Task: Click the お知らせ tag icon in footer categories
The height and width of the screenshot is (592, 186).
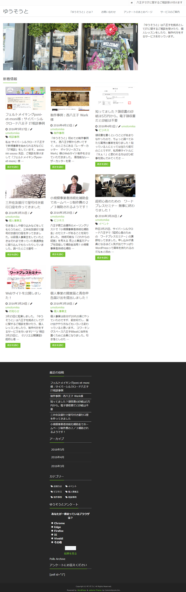Action: pos(52,486)
